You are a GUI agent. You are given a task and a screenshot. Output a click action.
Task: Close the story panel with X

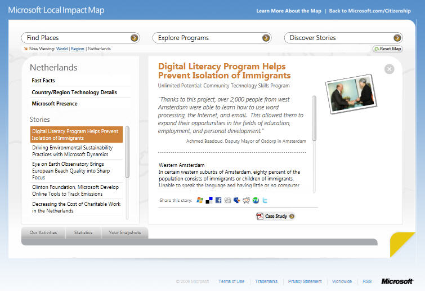389,69
